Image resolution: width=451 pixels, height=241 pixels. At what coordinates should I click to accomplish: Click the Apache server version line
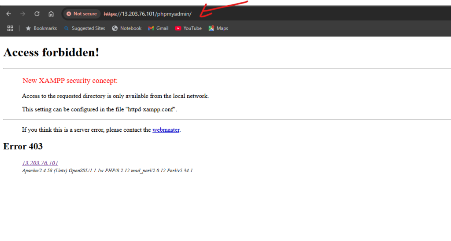pos(107,171)
